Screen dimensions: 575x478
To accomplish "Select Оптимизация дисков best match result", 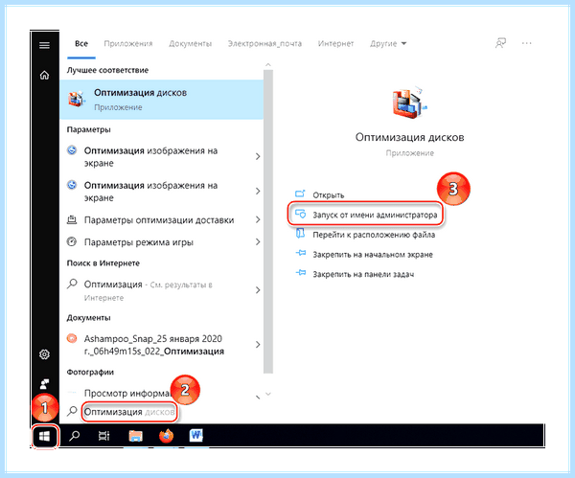I will (x=161, y=100).
